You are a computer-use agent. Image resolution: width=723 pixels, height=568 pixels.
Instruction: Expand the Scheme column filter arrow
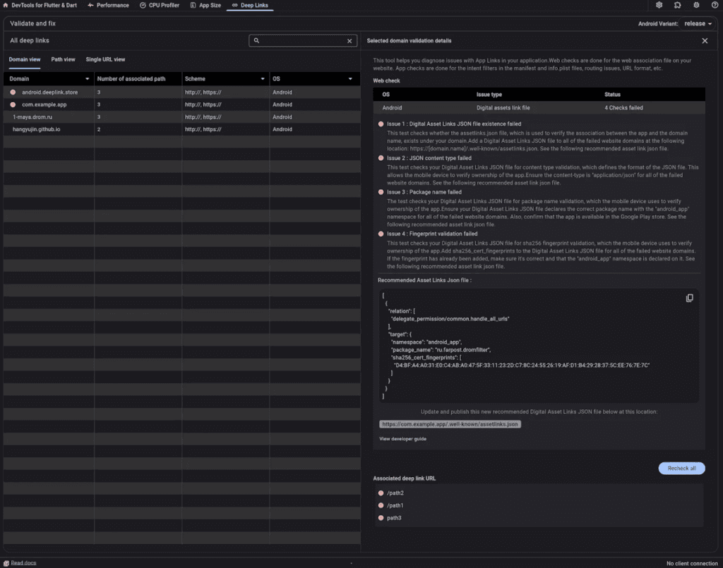click(263, 79)
